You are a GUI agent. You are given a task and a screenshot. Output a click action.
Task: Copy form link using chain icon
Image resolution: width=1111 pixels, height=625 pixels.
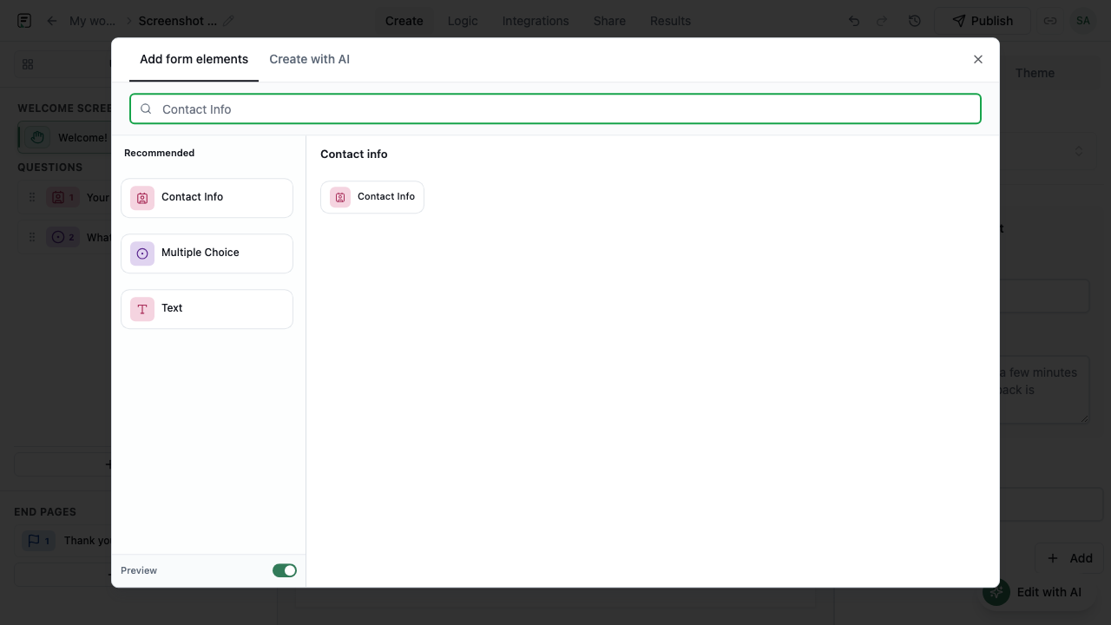[1050, 21]
